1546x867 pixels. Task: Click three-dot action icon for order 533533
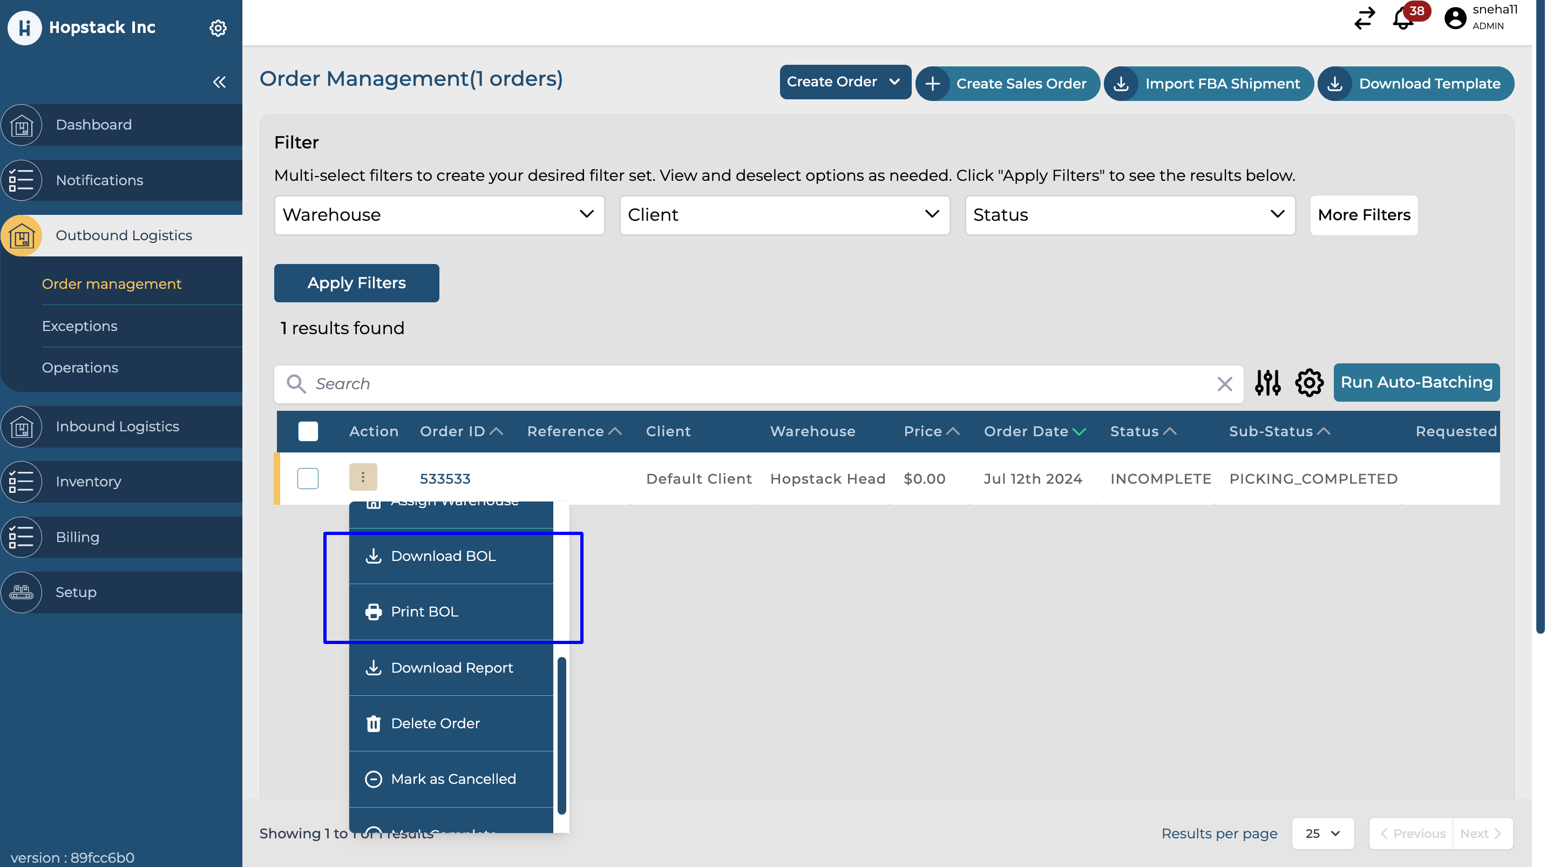point(363,477)
